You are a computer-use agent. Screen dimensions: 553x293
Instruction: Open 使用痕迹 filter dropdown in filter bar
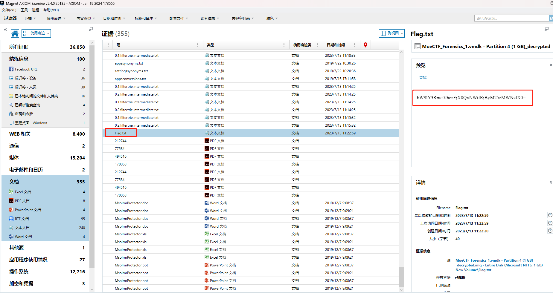(x=56, y=18)
